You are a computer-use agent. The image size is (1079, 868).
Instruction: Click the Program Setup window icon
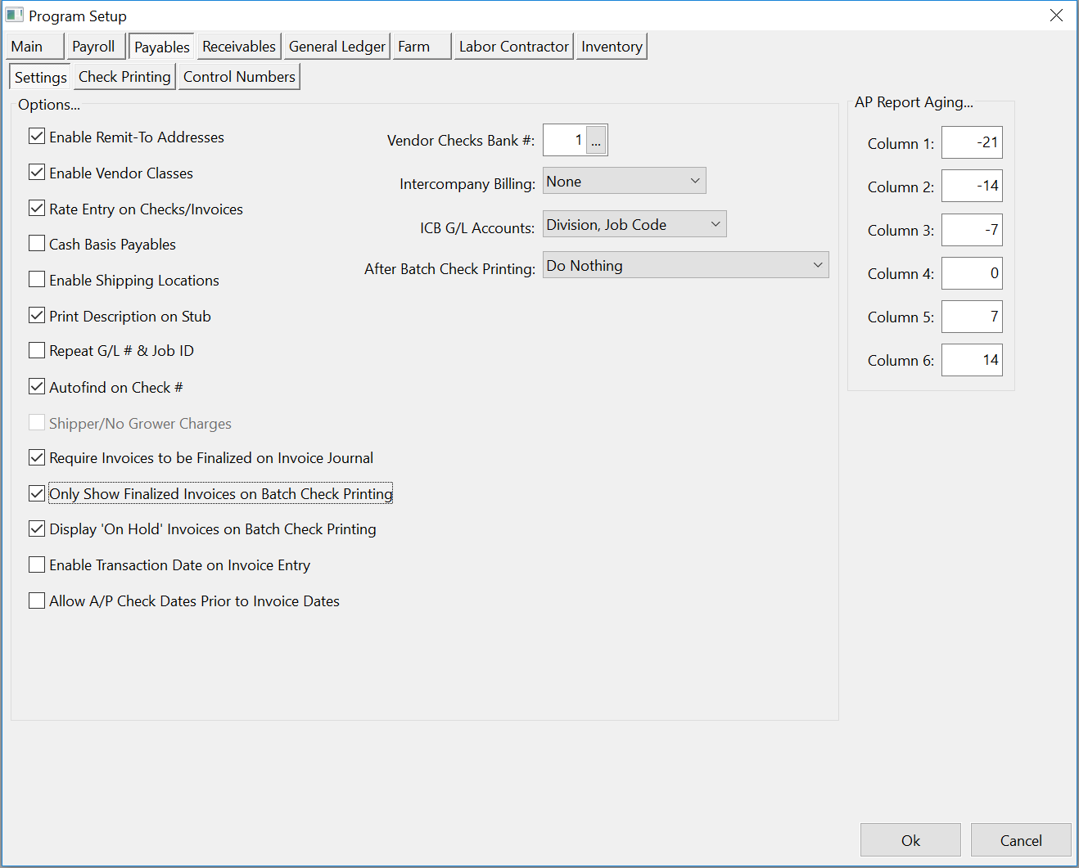[x=14, y=16]
